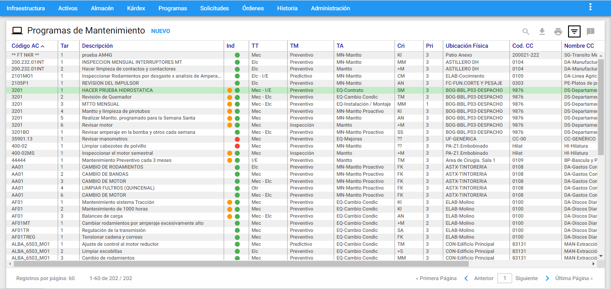Click the Anterior page link

[484, 278]
